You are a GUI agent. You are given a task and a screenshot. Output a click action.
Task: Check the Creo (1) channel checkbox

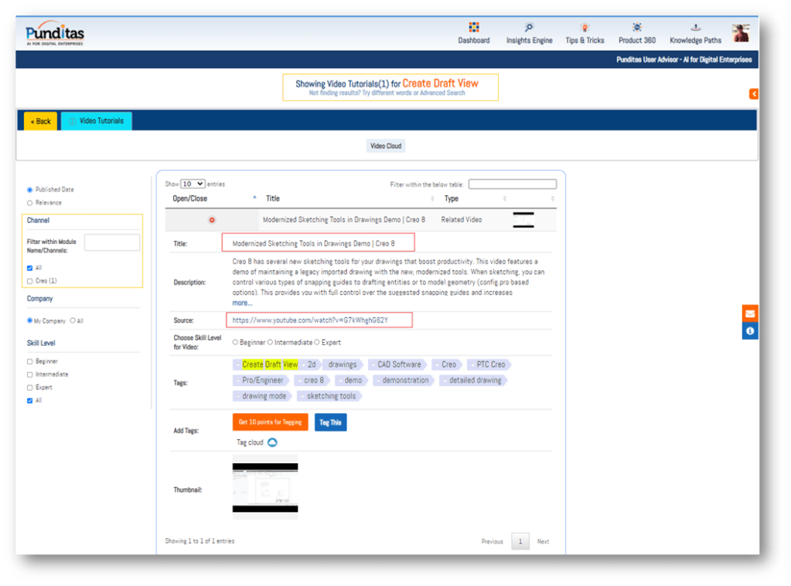pyautogui.click(x=30, y=281)
